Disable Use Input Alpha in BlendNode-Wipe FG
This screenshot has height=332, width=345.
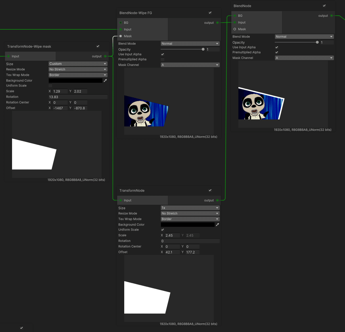tap(163, 54)
